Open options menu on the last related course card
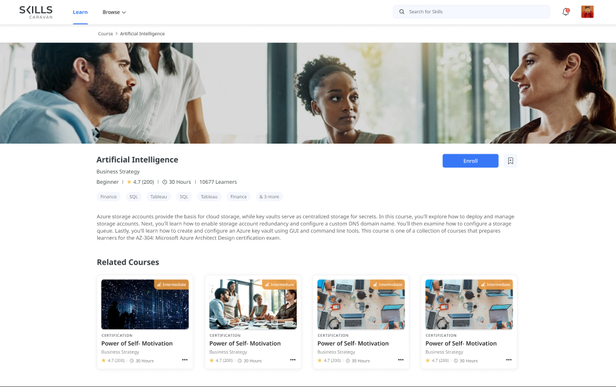Screen dimensions: 616x387 509,359
